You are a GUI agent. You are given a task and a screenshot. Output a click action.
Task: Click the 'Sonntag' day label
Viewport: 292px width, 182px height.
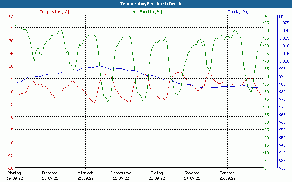227,173
